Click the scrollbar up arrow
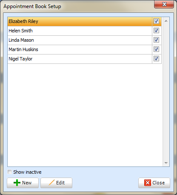 (x=166, y=21)
